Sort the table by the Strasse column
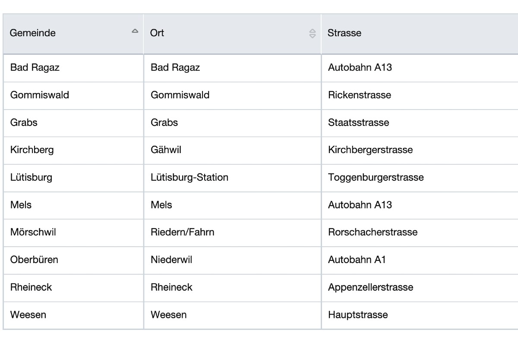 point(344,33)
